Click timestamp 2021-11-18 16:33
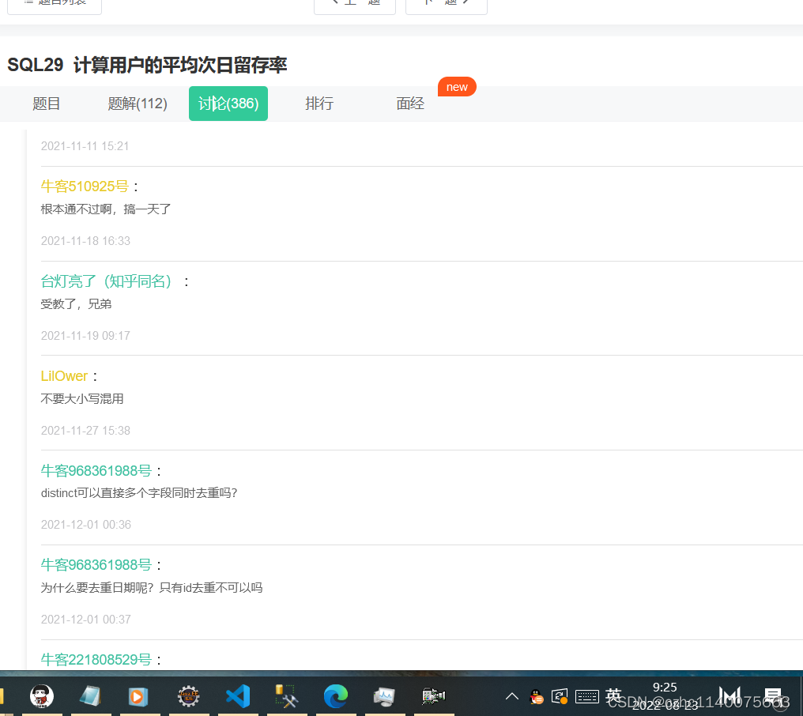Viewport: 803px width, 716px height. click(x=85, y=241)
